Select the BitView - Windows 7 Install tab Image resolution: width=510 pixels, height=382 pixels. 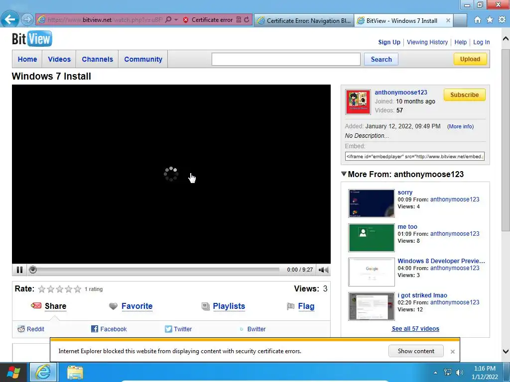pyautogui.click(x=401, y=20)
